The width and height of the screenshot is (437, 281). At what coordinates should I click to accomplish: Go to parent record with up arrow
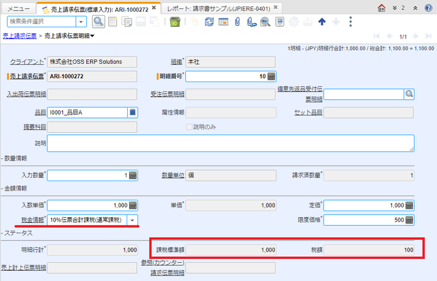point(322,22)
